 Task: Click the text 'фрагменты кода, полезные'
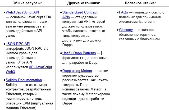pyautogui.click(x=85, y=58)
